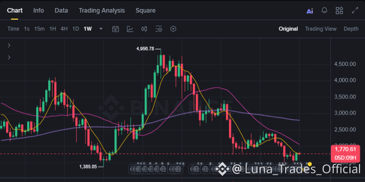Image resolution: width=365 pixels, height=182 pixels.
Task: Switch to the 4H interval
Action: point(64,29)
